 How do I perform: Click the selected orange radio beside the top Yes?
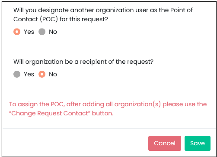point(17,32)
